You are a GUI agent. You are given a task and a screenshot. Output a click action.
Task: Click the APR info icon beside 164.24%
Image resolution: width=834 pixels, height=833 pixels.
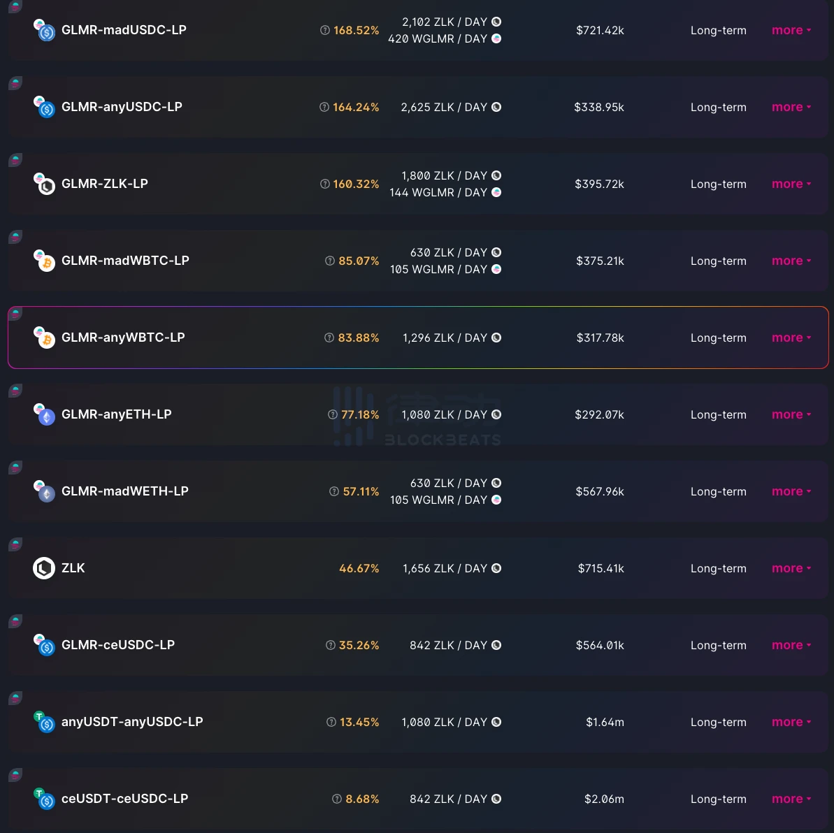point(324,108)
